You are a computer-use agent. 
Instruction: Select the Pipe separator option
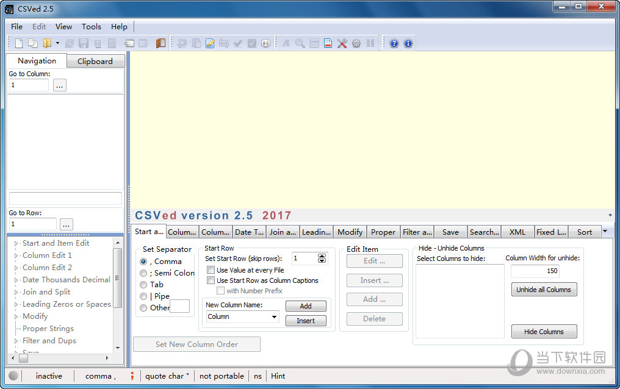point(143,296)
